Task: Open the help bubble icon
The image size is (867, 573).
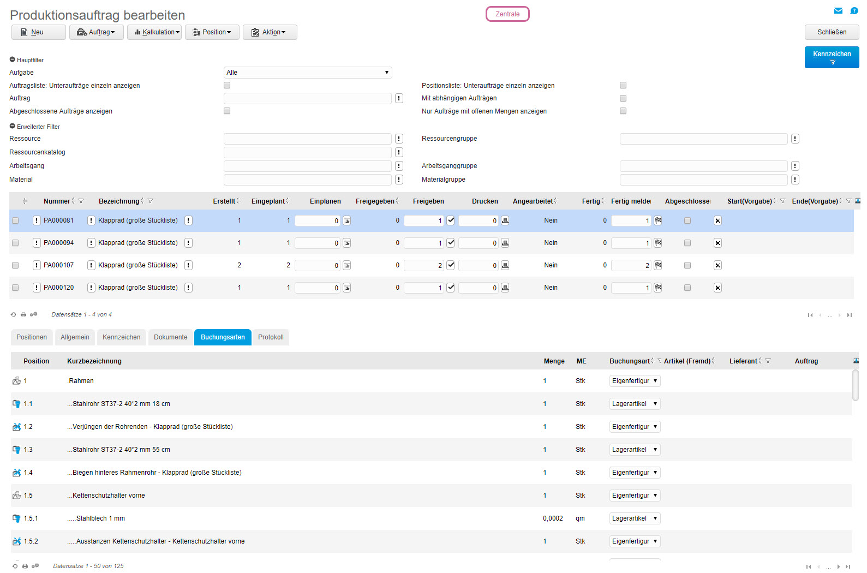Action: (x=854, y=10)
